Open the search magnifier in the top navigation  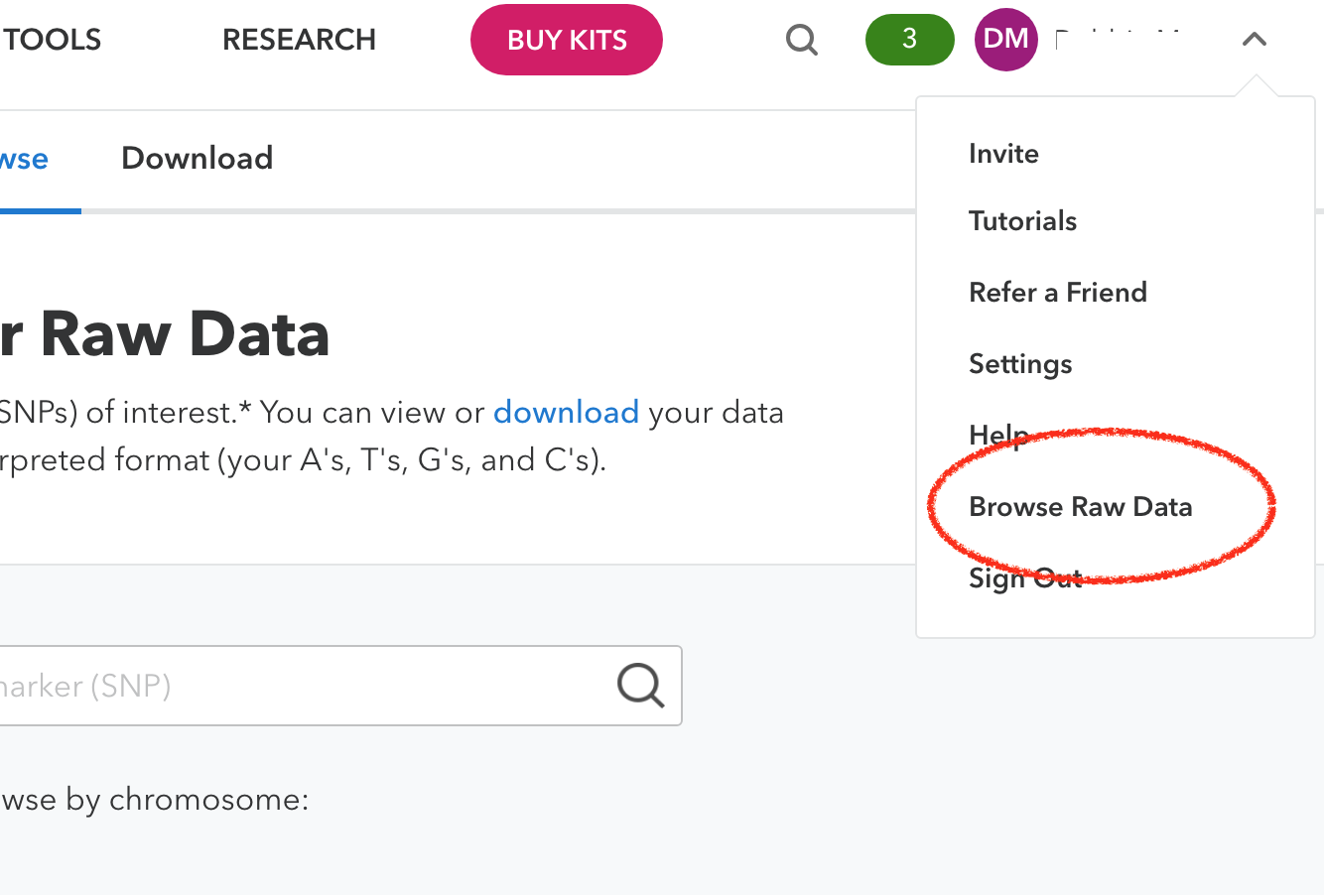pos(801,40)
